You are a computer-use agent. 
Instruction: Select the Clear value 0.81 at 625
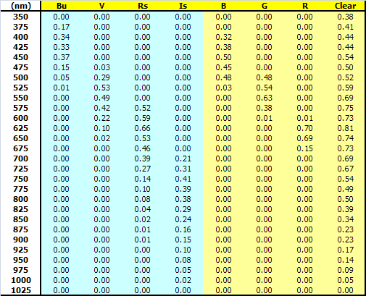pos(346,128)
